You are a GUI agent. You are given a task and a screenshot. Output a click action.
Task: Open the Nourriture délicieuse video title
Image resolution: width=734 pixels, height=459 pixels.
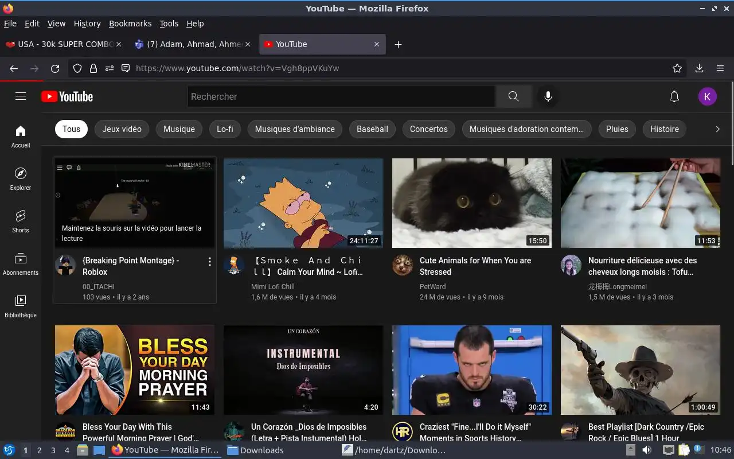643,266
